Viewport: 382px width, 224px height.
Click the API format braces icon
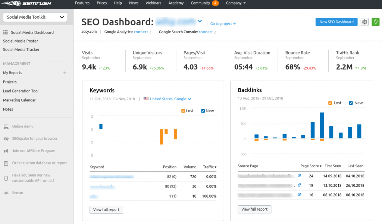(x=6, y=178)
